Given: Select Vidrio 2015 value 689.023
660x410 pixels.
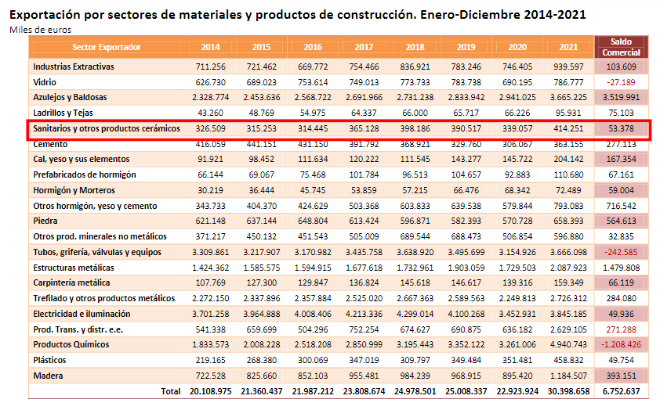Looking at the screenshot, I should (261, 82).
